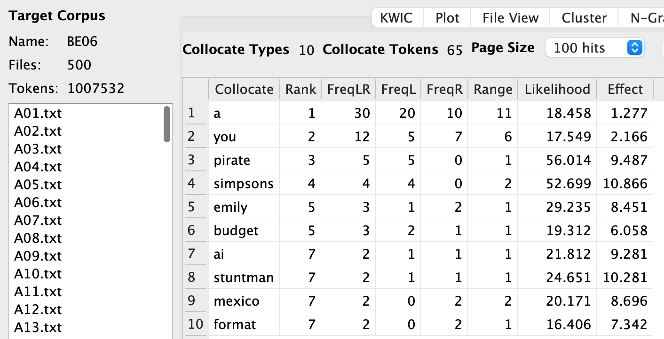Open the File View tab
The image size is (664, 339).
pyautogui.click(x=510, y=18)
